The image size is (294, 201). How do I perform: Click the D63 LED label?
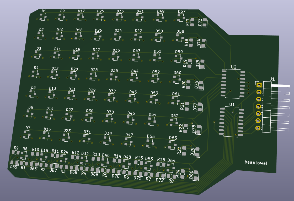tap(173, 138)
